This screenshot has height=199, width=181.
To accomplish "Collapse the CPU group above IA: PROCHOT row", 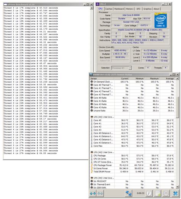I will click(x=92, y=178).
